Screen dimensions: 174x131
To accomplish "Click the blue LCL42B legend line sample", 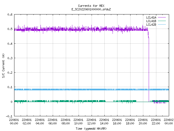I will (x=162, y=25).
